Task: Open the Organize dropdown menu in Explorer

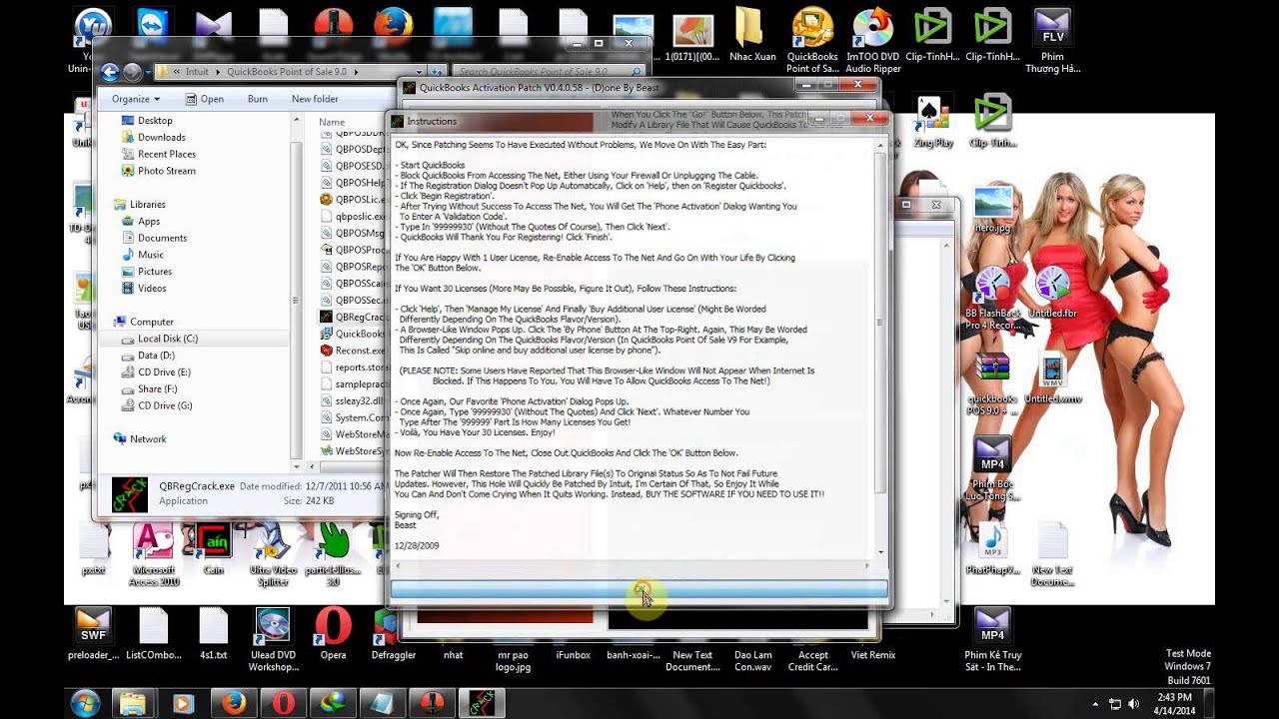Action: [136, 99]
